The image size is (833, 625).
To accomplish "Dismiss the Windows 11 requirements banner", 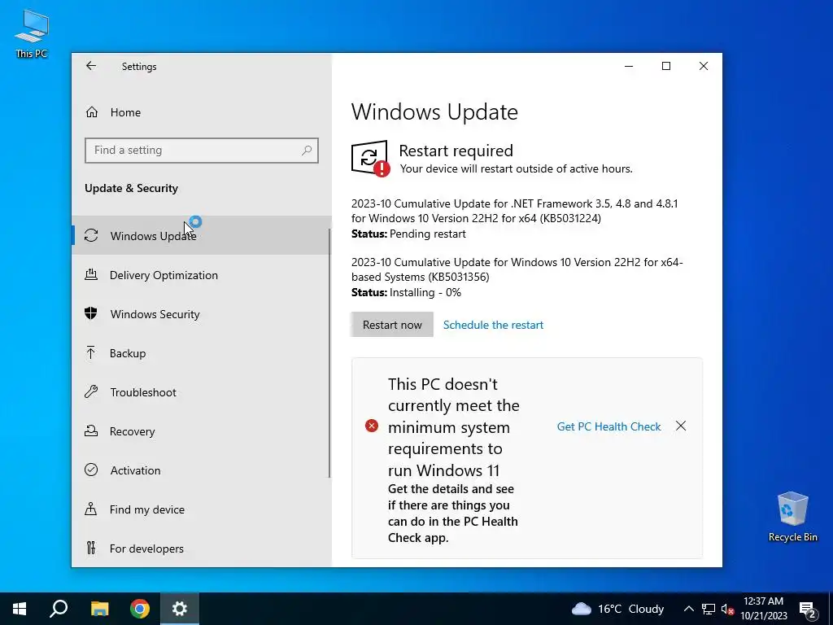I will pos(681,426).
